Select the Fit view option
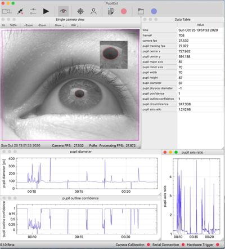Image resolution: width=225 pixels, height=249 pixels. 3,25
